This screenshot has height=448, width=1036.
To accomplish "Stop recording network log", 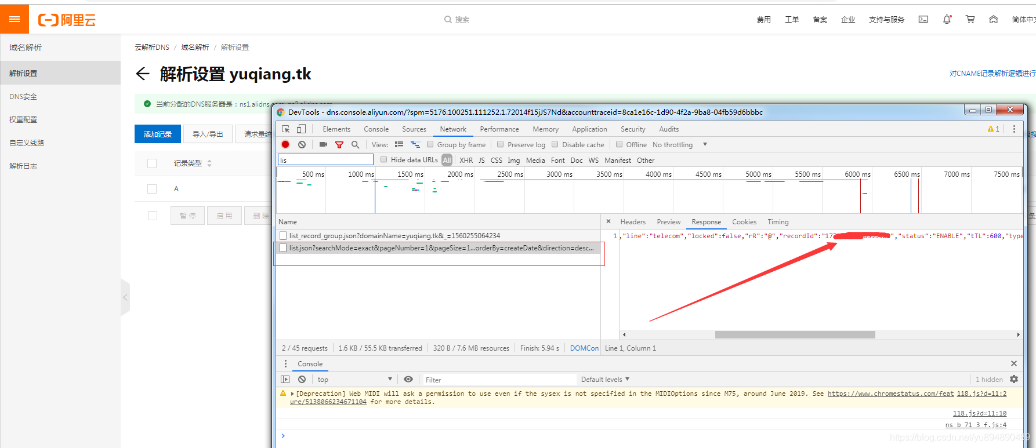I will pos(285,144).
